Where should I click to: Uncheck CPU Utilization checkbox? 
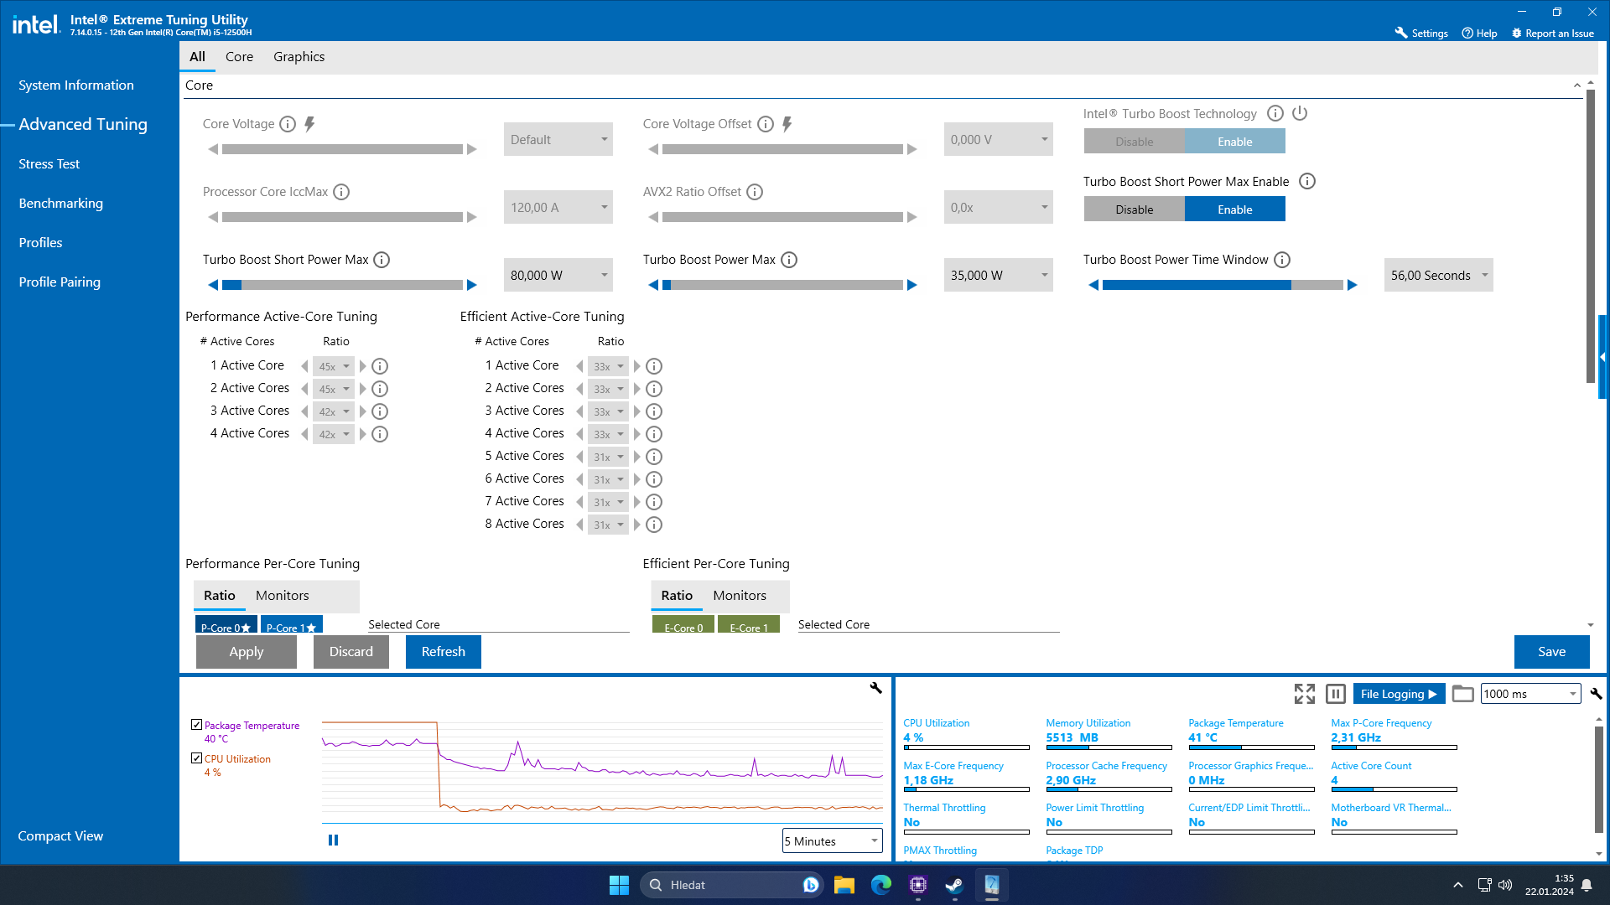(196, 758)
